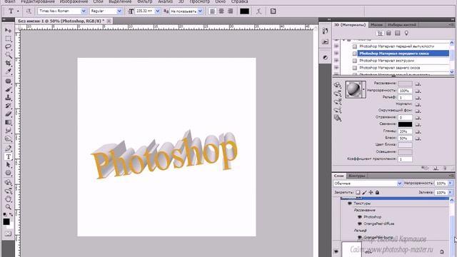Select the Gradient tool

click(x=8, y=122)
